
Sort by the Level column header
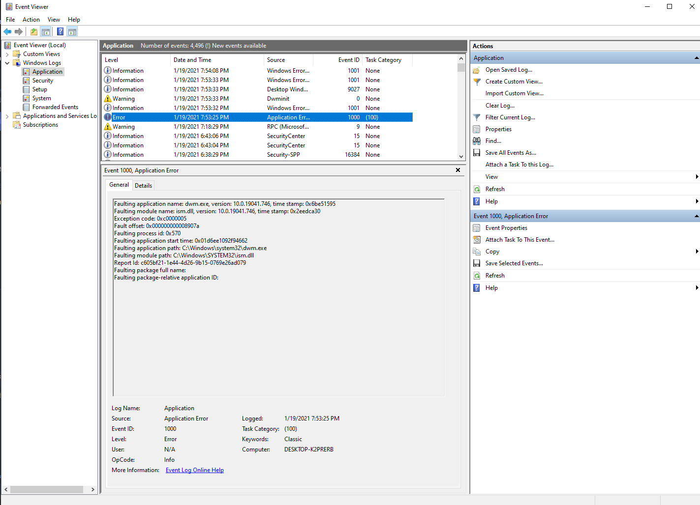tap(136, 60)
